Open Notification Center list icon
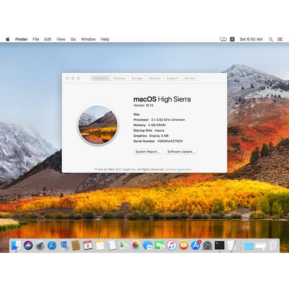The width and height of the screenshot is (289, 289). click(280, 39)
